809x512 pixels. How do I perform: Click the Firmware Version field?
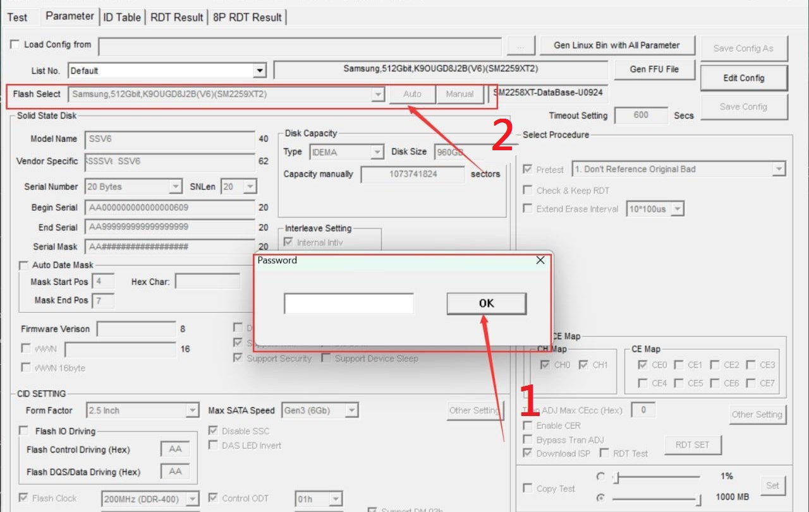tap(136, 329)
